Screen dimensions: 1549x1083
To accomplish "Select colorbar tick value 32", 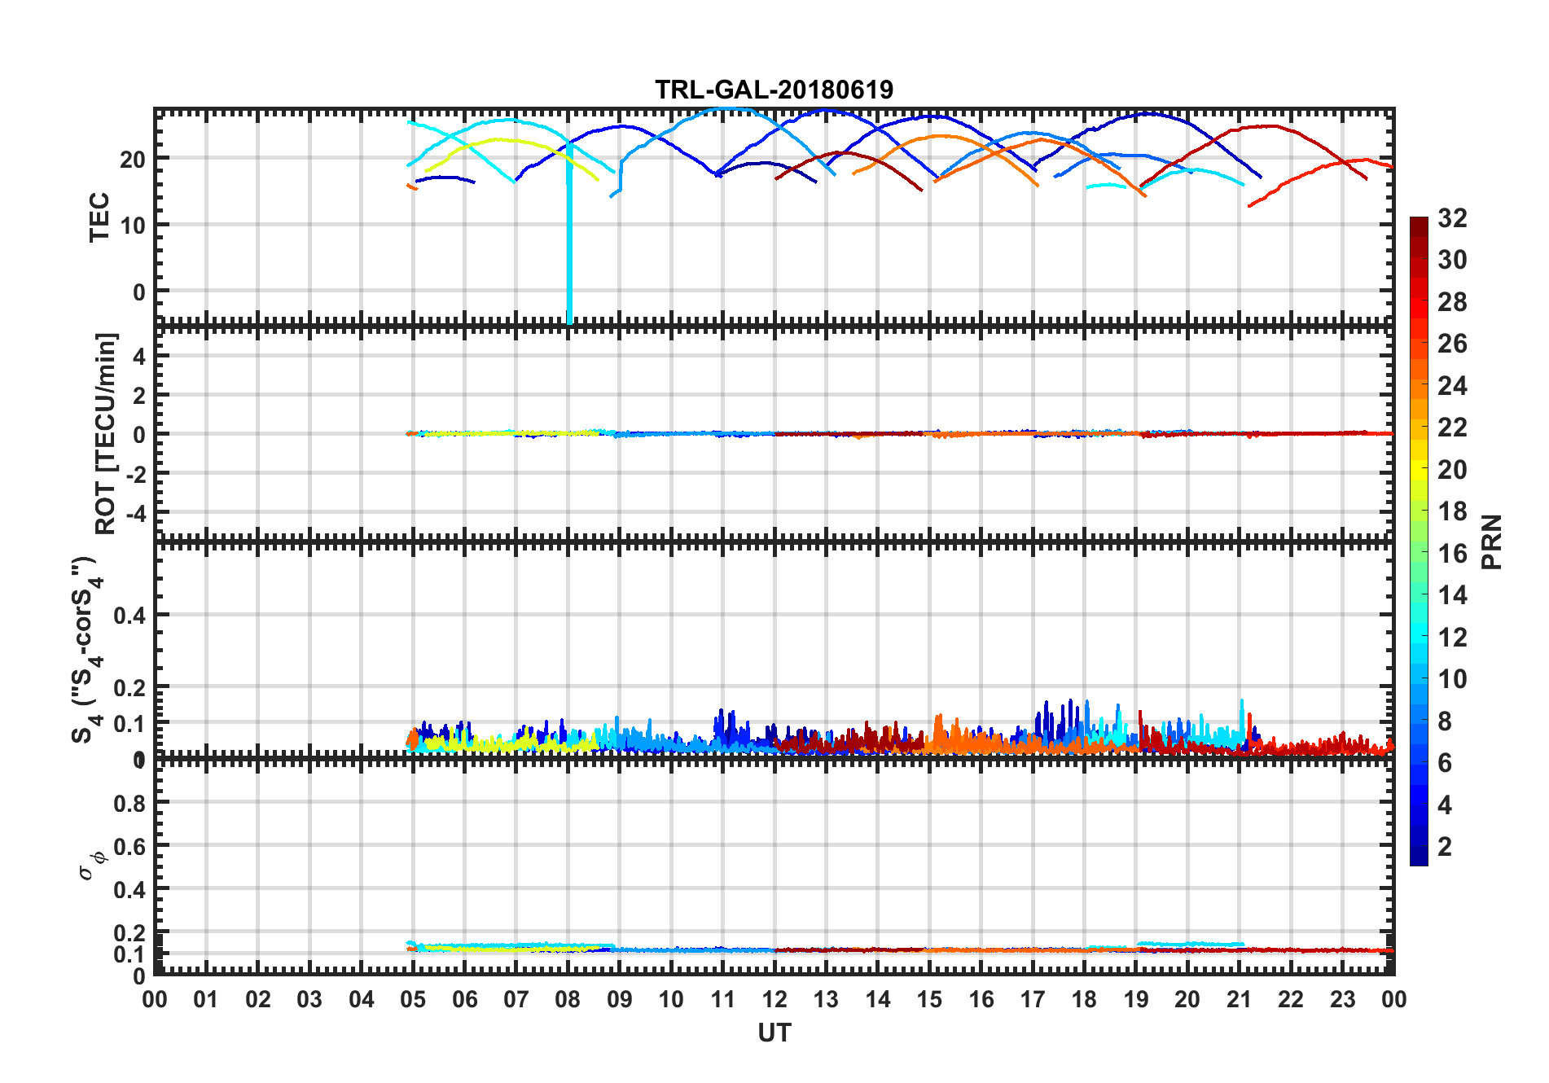I will [1452, 218].
